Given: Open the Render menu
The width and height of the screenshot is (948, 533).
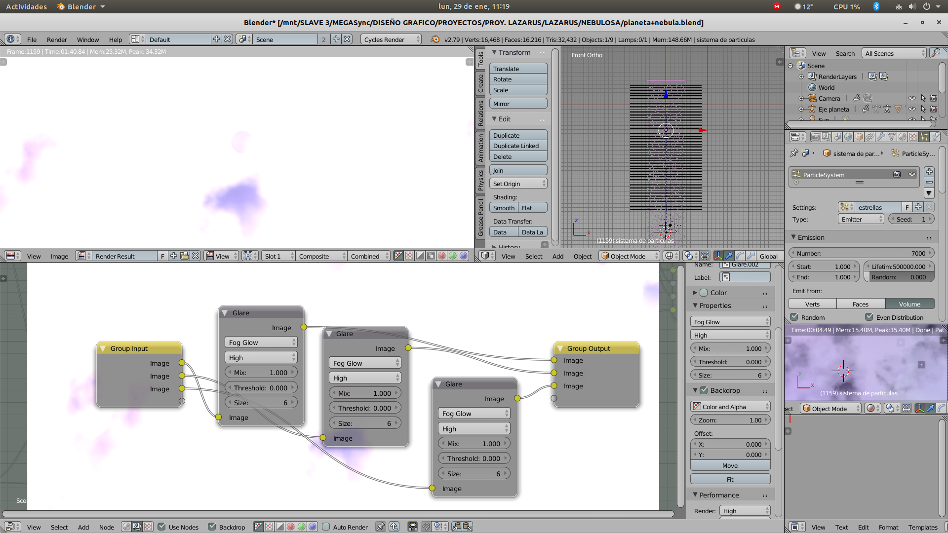Looking at the screenshot, I should tap(57, 39).
